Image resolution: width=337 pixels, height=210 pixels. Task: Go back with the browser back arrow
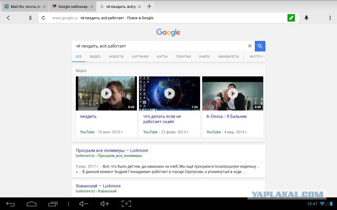pos(8,18)
